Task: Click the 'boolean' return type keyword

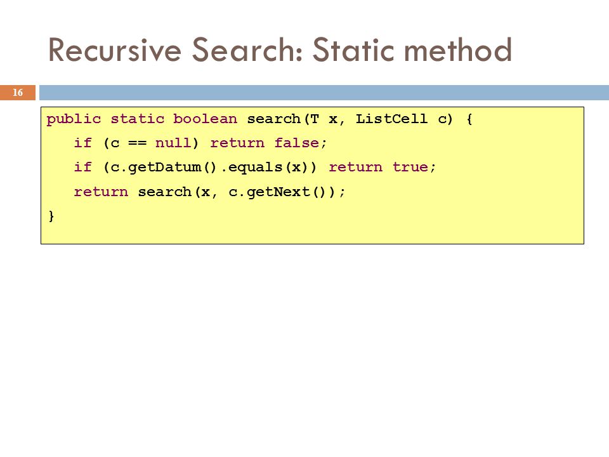Action: coord(205,119)
